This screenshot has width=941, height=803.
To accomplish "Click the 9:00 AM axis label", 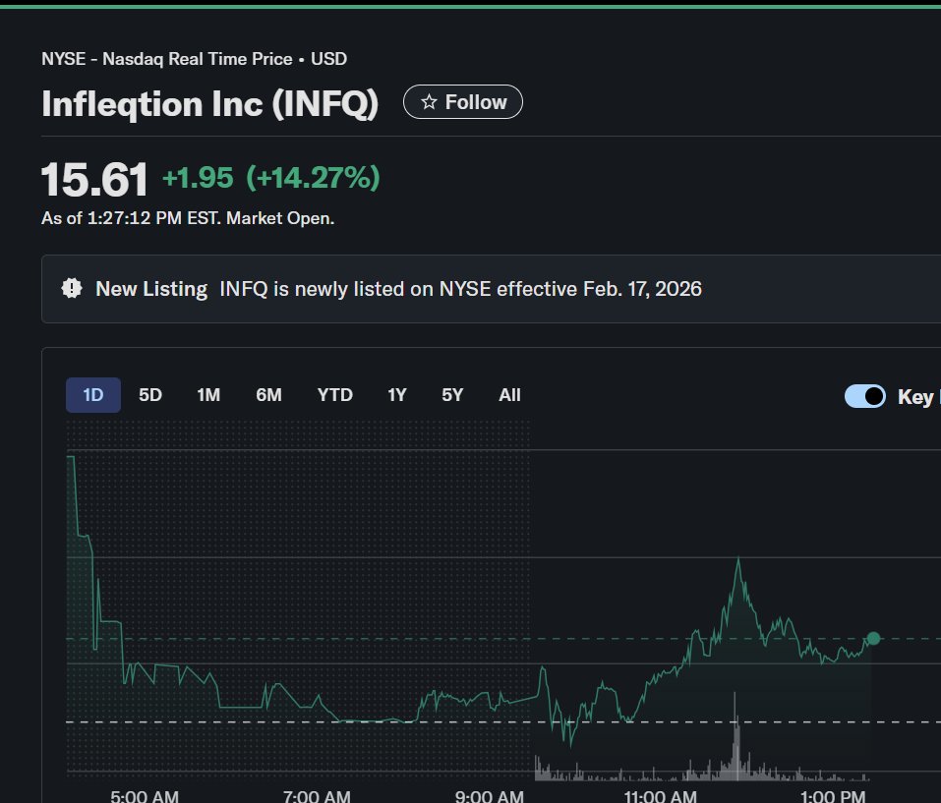I will pos(489,796).
